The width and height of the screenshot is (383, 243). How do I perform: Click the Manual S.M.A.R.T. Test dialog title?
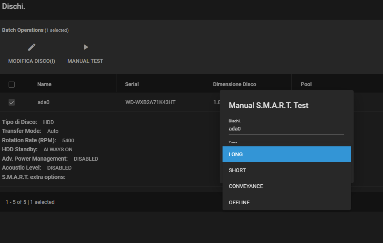coord(268,106)
